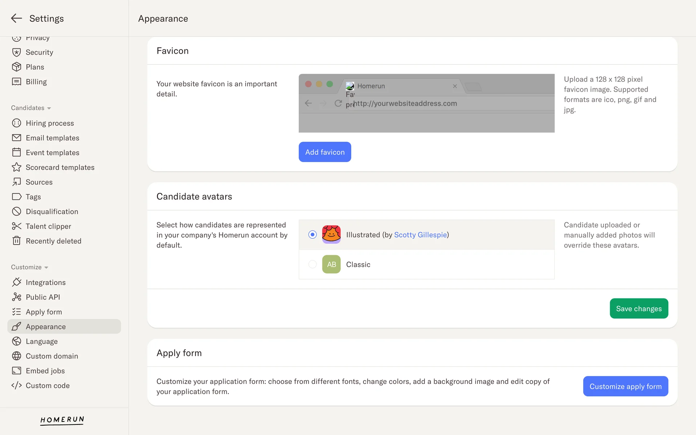Open the Billing settings page

pyautogui.click(x=36, y=82)
